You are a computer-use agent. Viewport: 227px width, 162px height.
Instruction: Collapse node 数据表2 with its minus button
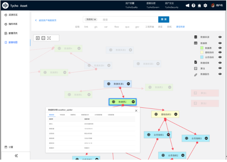click(x=133, y=102)
